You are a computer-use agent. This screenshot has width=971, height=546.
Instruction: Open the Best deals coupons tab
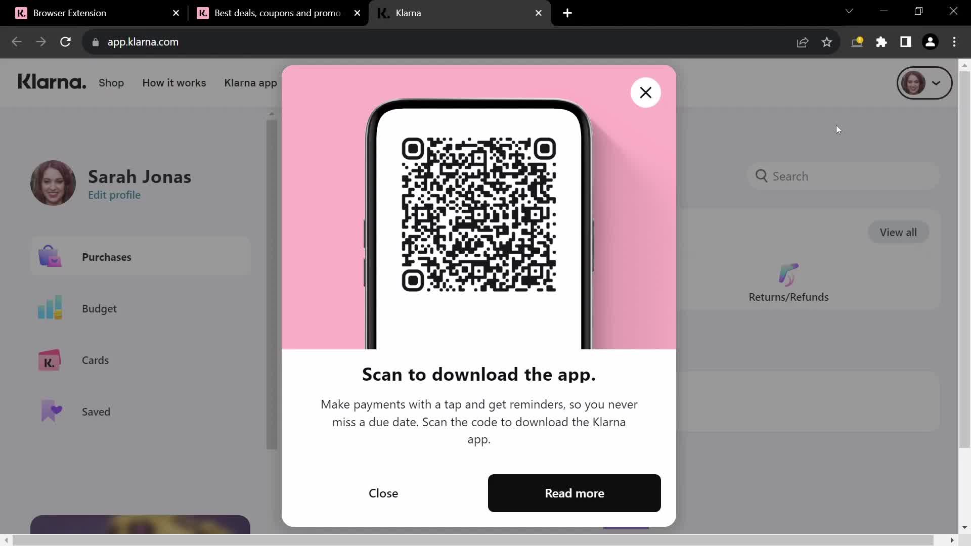pyautogui.click(x=276, y=13)
